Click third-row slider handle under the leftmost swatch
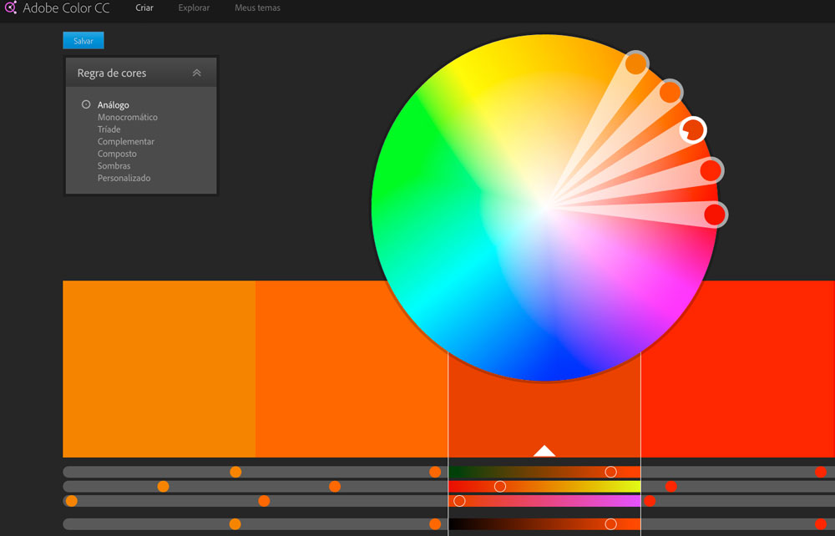Screen dimensions: 835x536 (71, 501)
